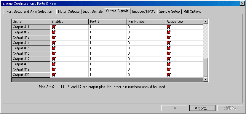Toggle Enabled mark for Output #19
This screenshot has height=114, width=246.
[54, 69]
